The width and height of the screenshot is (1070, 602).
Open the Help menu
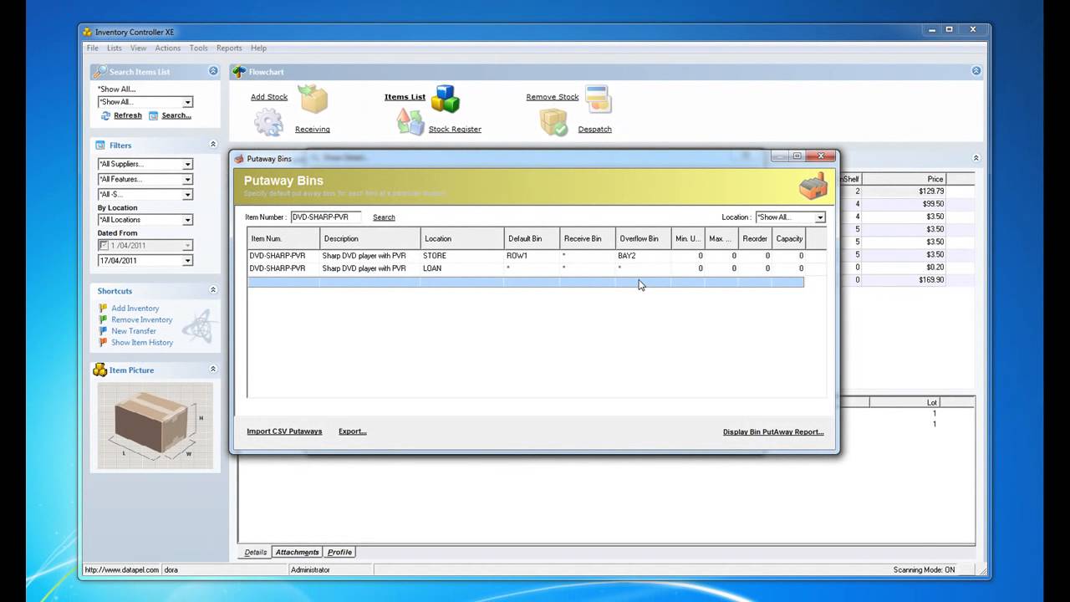click(x=258, y=48)
